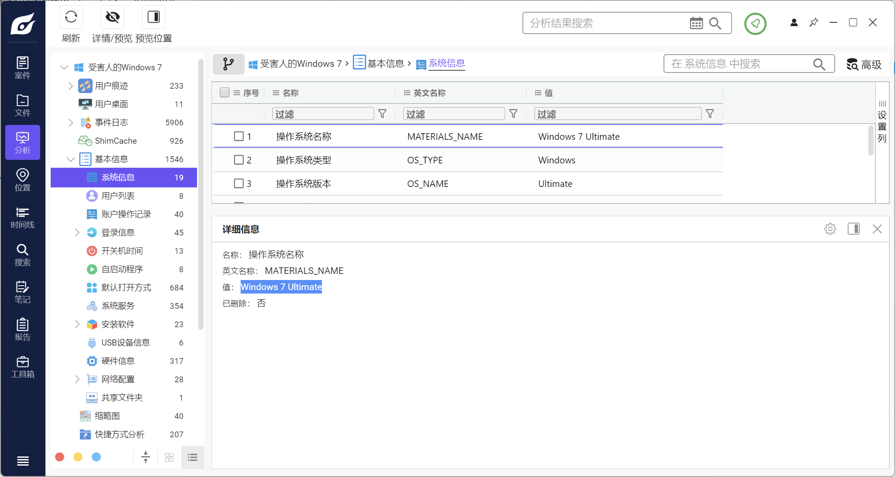Image resolution: width=895 pixels, height=477 pixels.
Task: Open the 笔记 sidebar section
Action: click(x=23, y=292)
